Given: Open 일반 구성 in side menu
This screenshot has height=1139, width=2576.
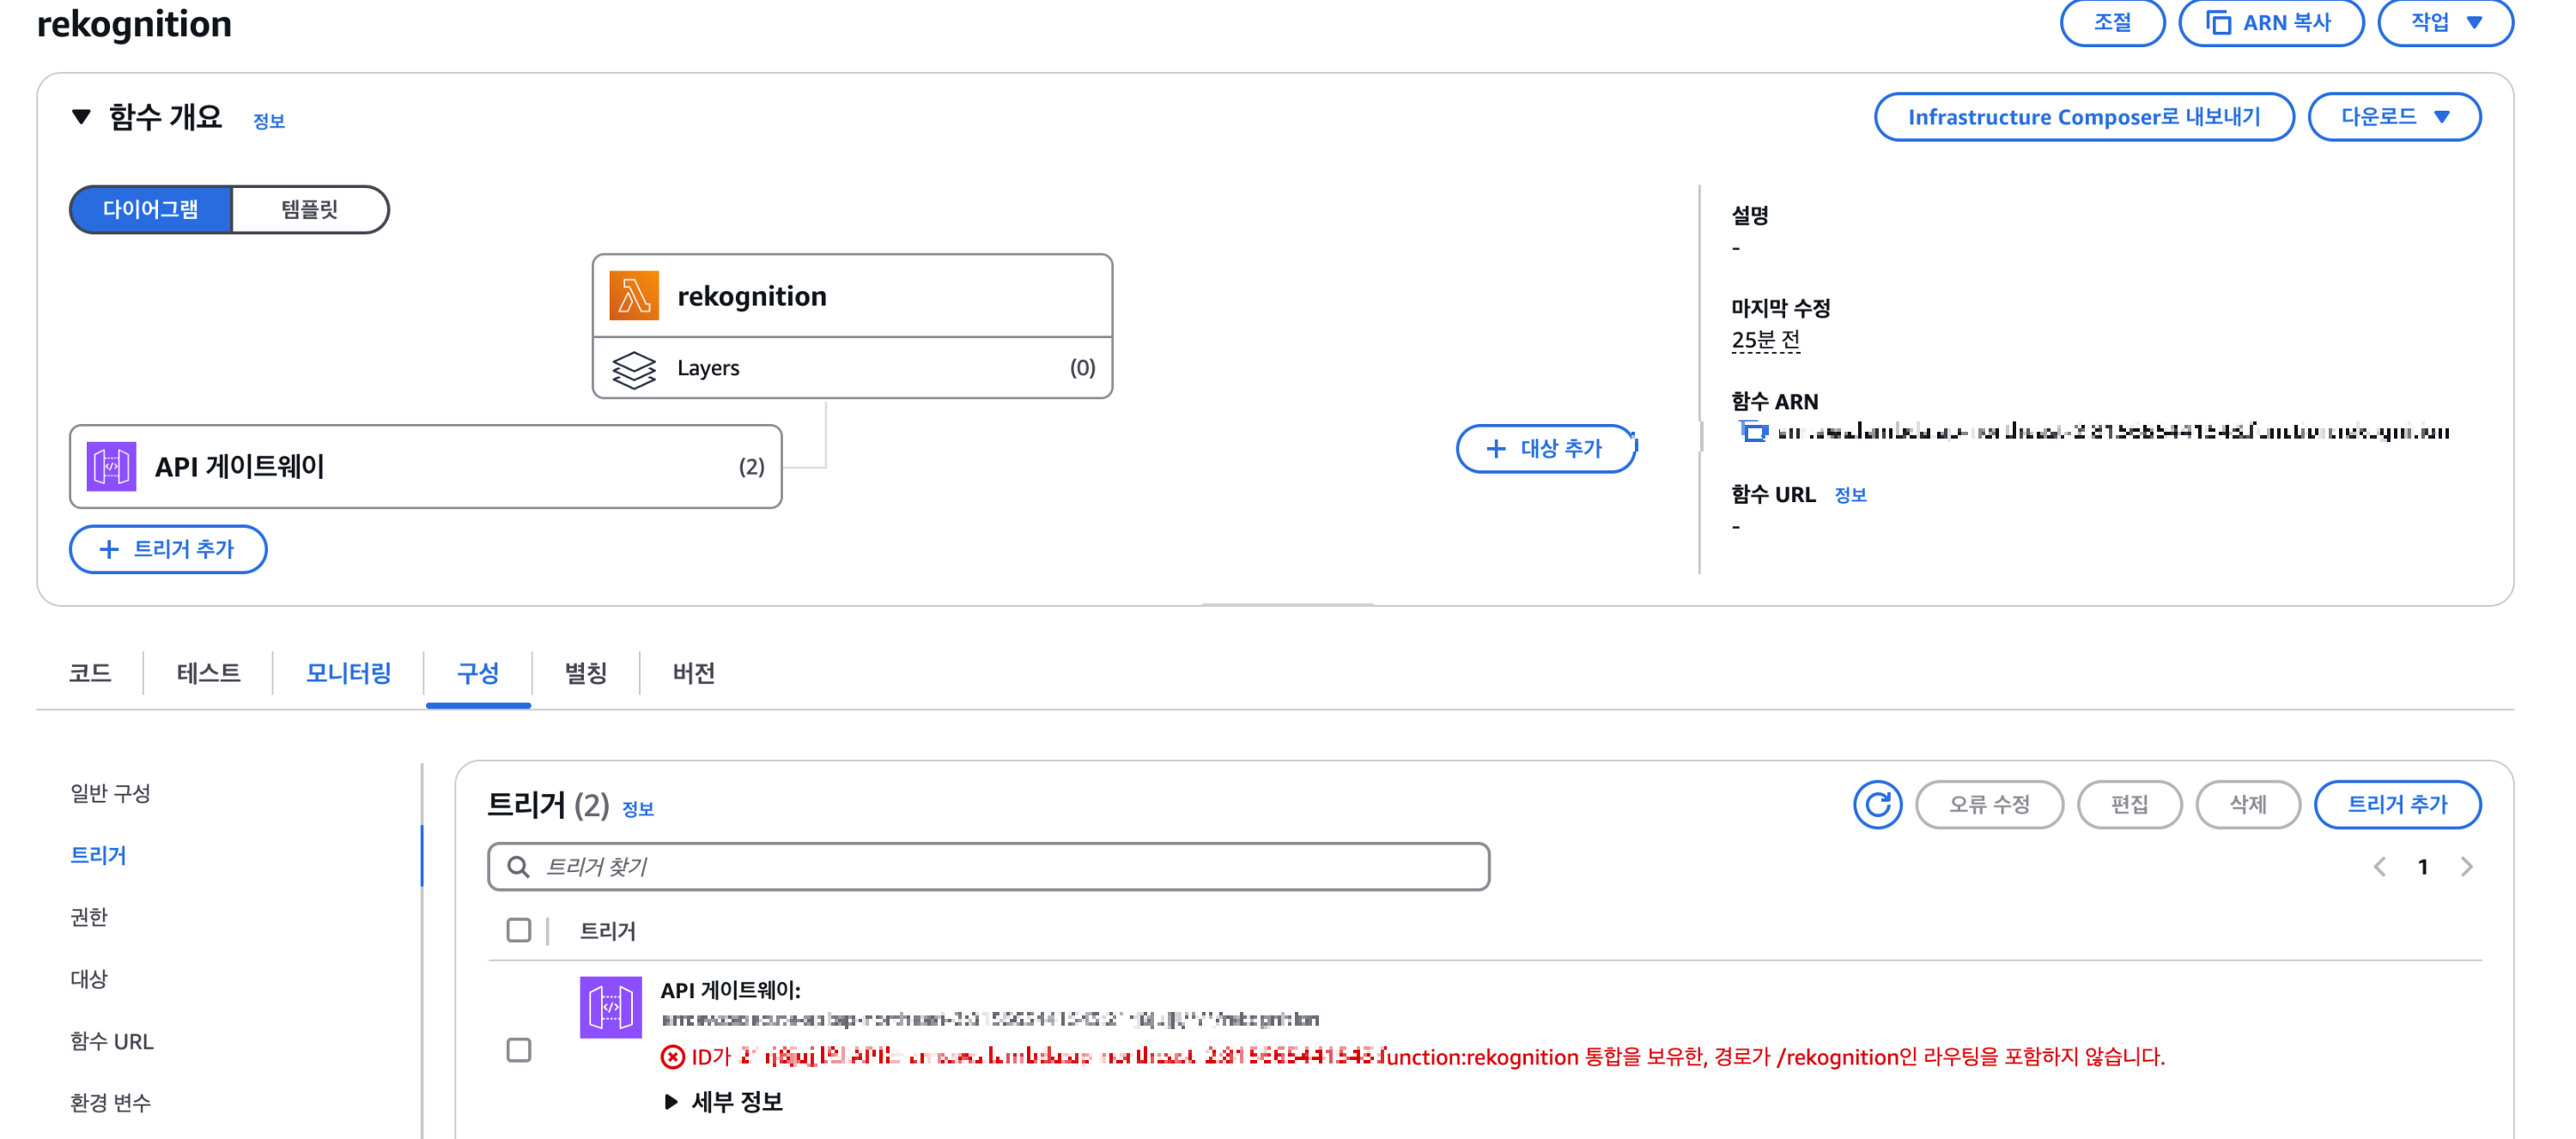Looking at the screenshot, I should tap(110, 793).
